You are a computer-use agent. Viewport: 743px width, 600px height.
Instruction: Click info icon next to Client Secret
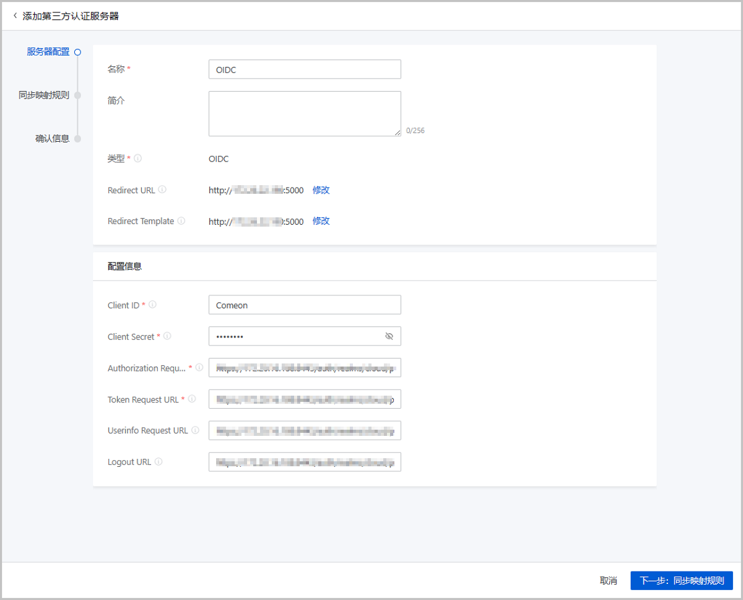[167, 336]
